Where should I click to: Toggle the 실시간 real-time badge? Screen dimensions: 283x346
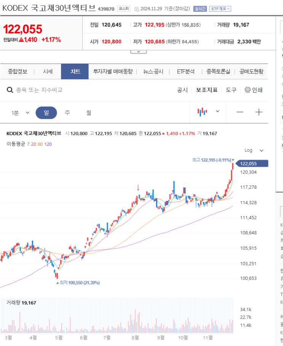(x=200, y=9)
